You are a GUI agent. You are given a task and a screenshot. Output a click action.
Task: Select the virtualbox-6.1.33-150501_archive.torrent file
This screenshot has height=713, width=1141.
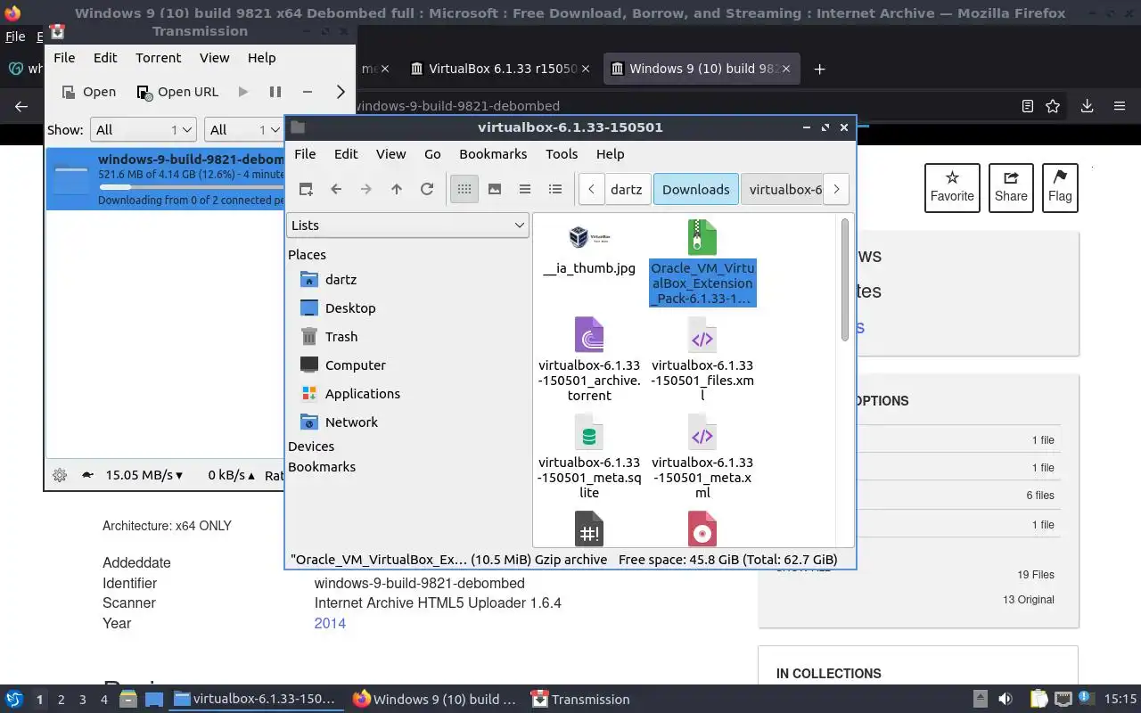click(589, 359)
